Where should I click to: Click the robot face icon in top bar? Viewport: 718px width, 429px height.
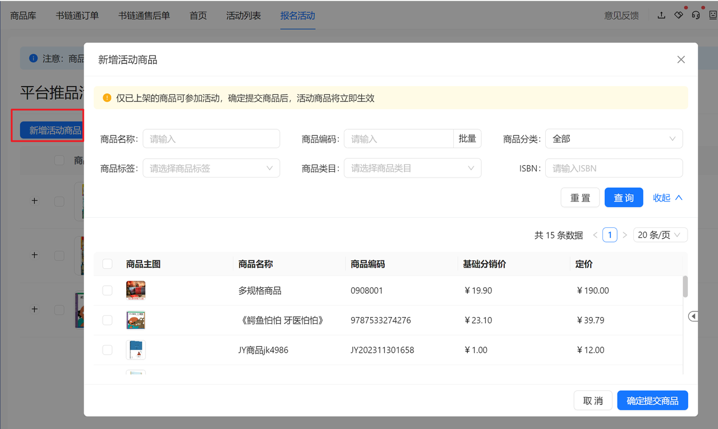pyautogui.click(x=713, y=15)
